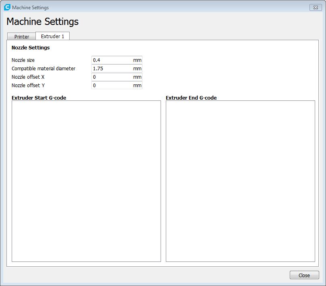Click the Machine Settings title bar text
Viewport: 326px width, 286px height.
click(30, 8)
